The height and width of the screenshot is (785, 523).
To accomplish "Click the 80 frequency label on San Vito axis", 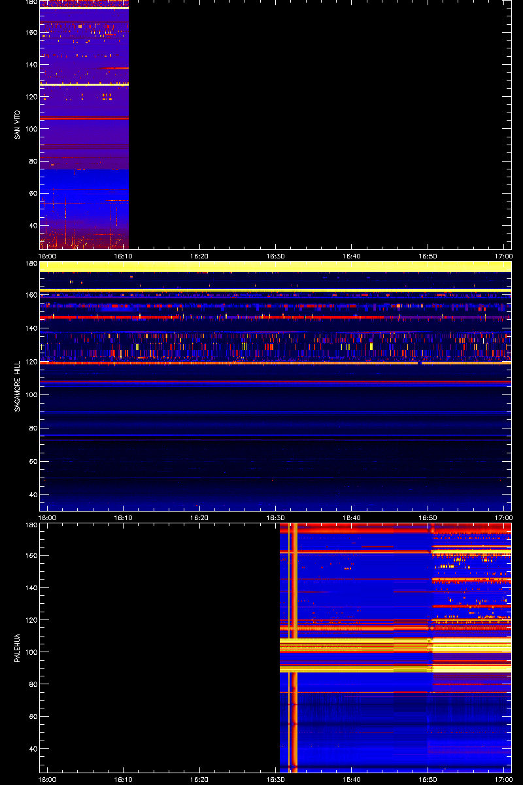I will (32, 161).
